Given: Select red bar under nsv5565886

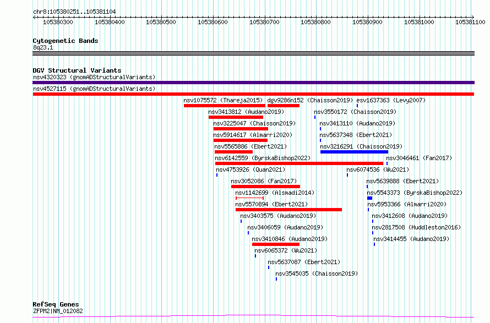Looking at the screenshot, I should [x=234, y=152].
